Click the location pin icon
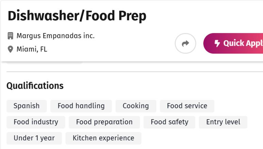The image size is (263, 149). 11,49
